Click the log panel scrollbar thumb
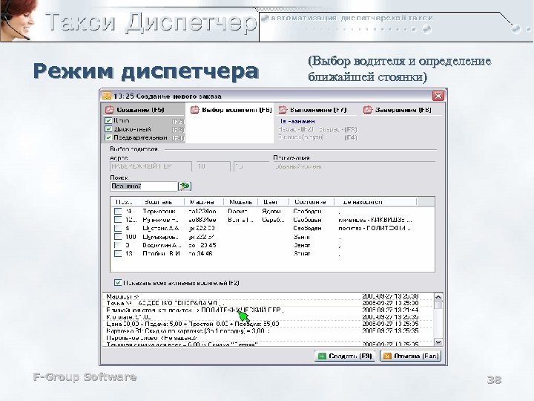Image resolution: width=534 pixels, height=401 pixels. pyautogui.click(x=438, y=305)
